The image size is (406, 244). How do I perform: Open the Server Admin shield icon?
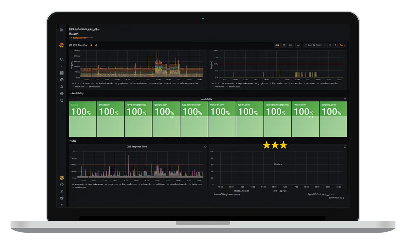click(62, 101)
